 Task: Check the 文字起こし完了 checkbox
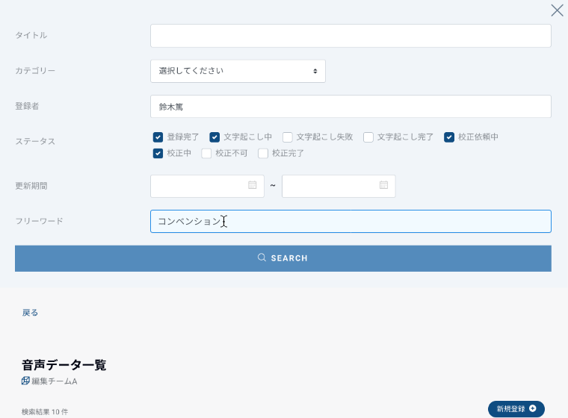tap(368, 137)
